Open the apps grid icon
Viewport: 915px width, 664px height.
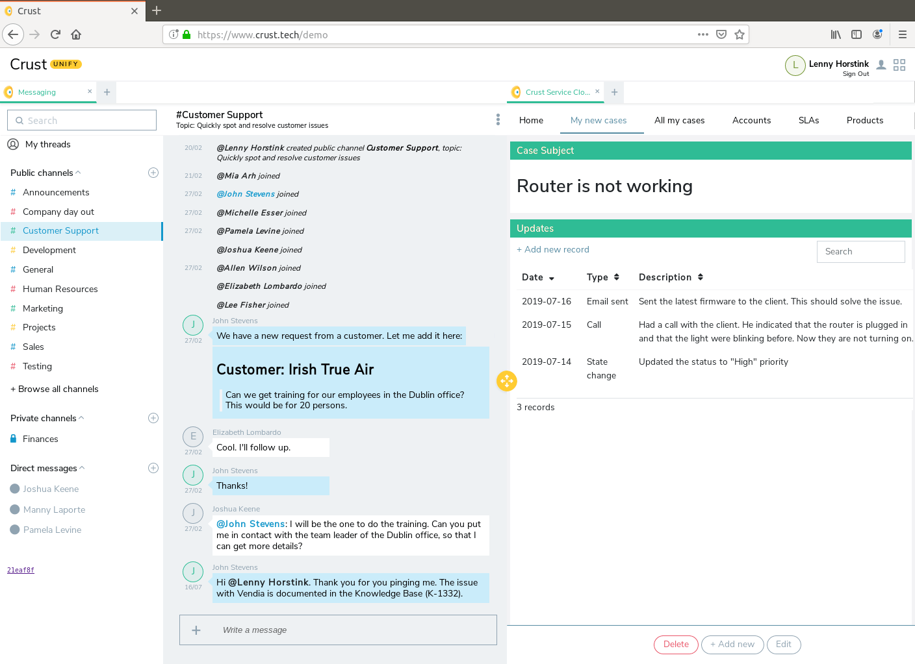(x=899, y=65)
